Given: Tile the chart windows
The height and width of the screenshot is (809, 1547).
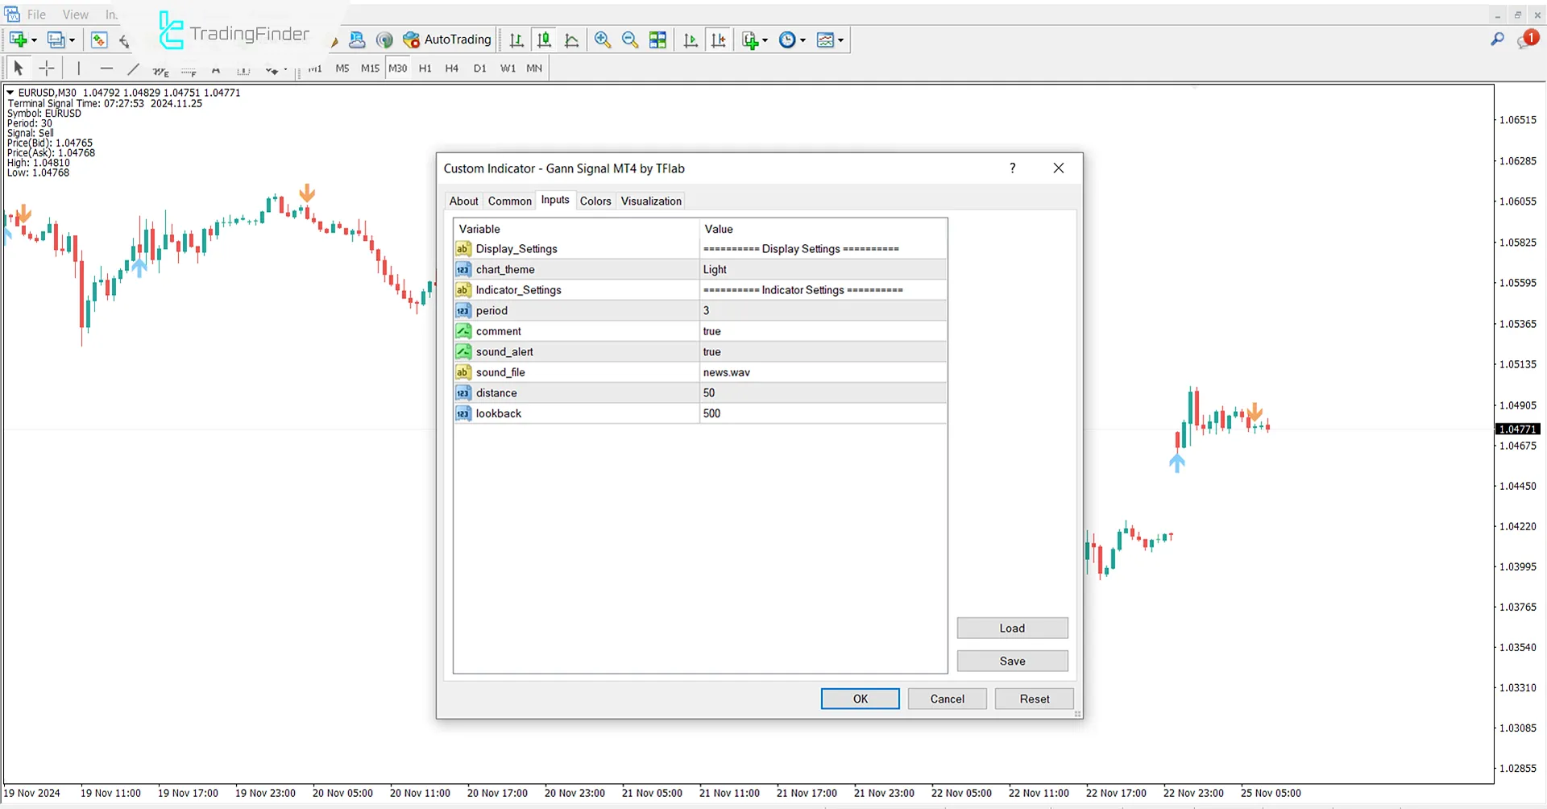Looking at the screenshot, I should point(658,39).
